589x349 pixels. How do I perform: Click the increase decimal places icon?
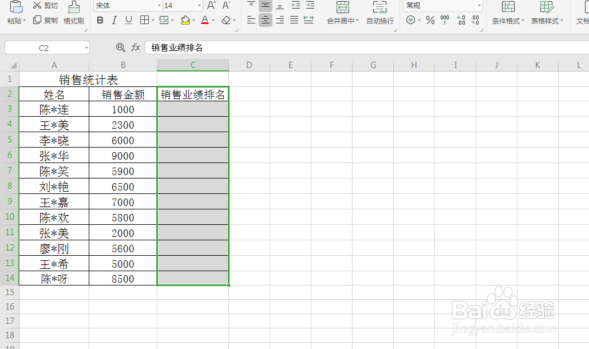(x=461, y=20)
